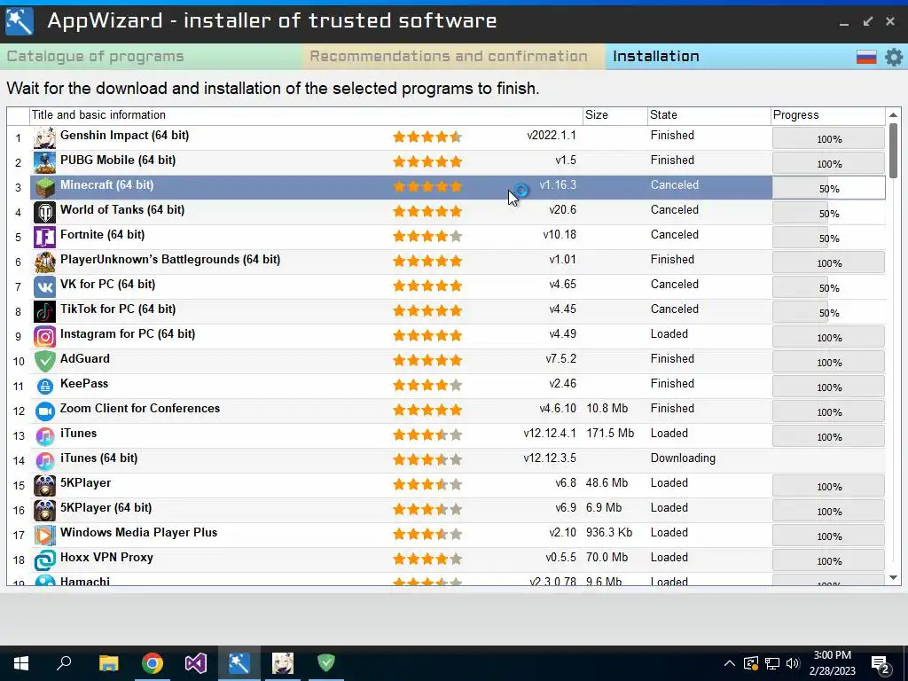Click the Windows Media Player Plus icon

pos(44,536)
